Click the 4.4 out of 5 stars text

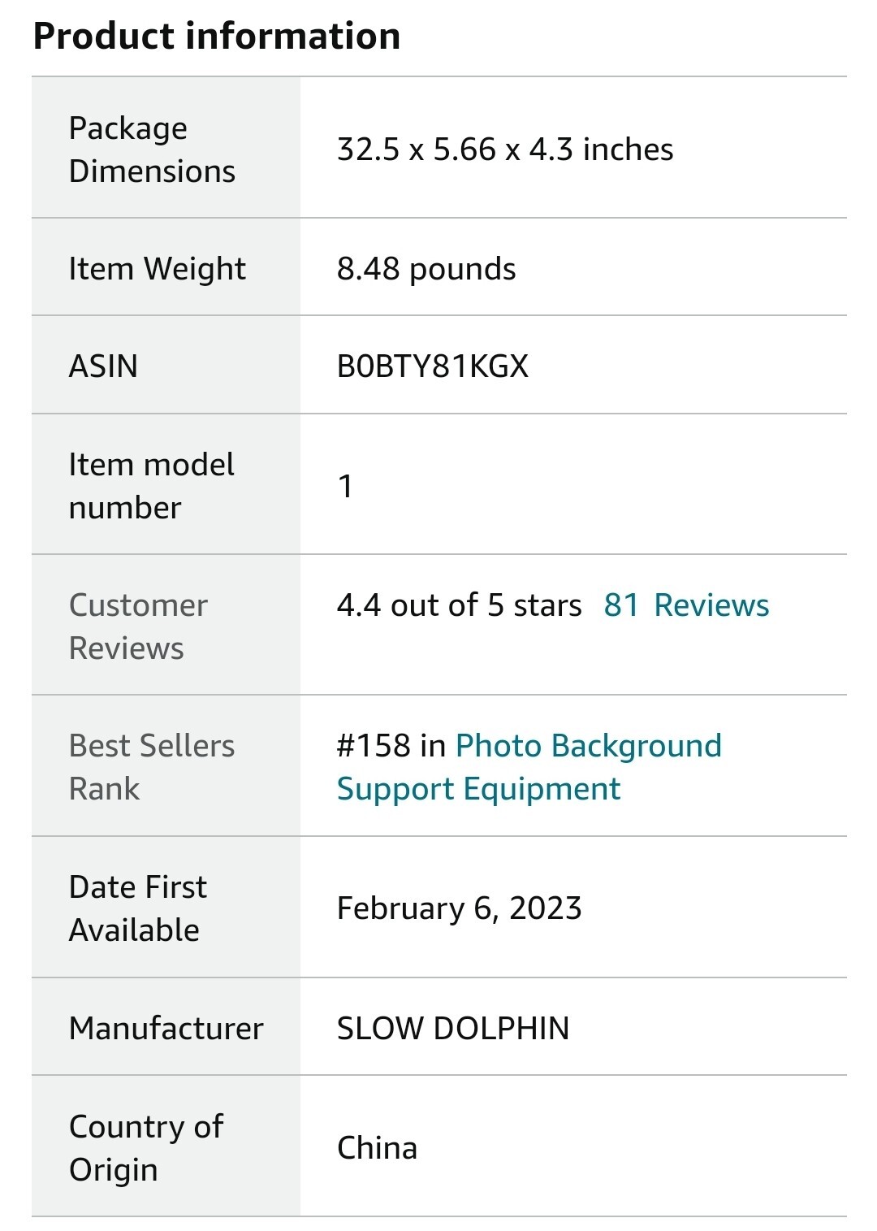(x=459, y=605)
